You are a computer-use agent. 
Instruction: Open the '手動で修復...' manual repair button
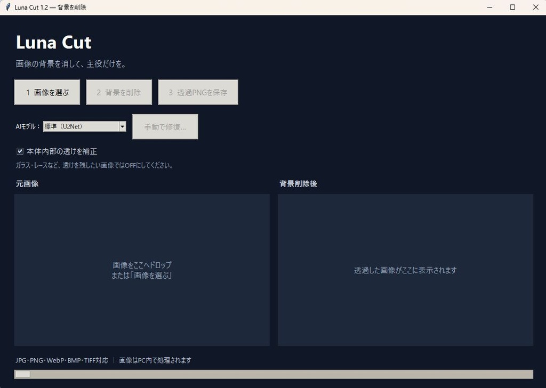[x=165, y=127]
